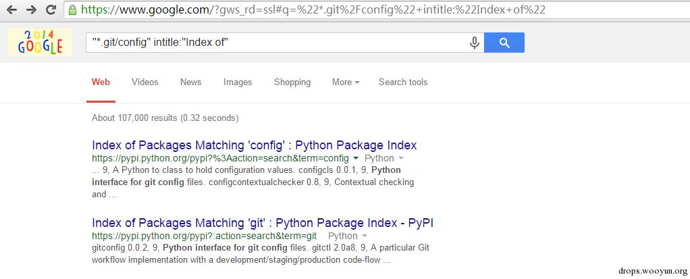
Task: Click the browser back arrow
Action: coord(11,10)
